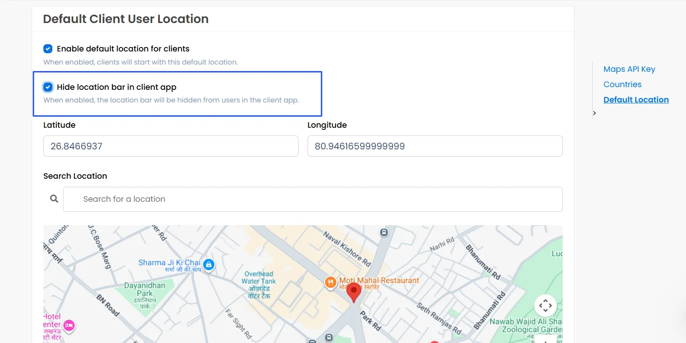Click Seth Ramjas Rd label on map
This screenshot has height=343, width=686.
pos(439,318)
